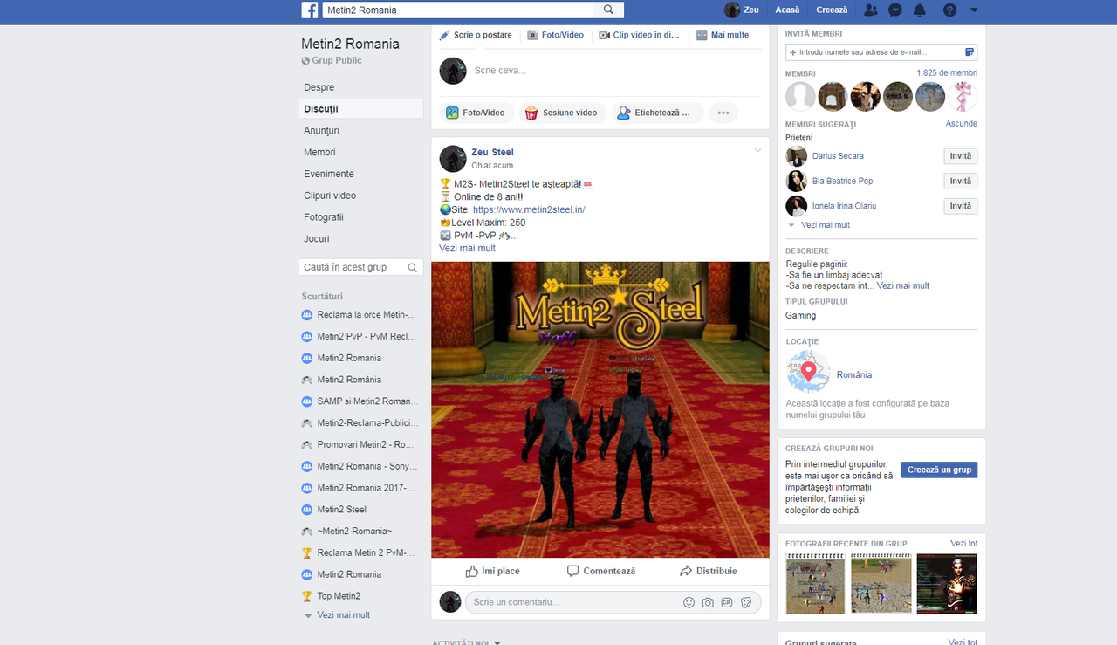Open 1.825 de membri link

(947, 73)
